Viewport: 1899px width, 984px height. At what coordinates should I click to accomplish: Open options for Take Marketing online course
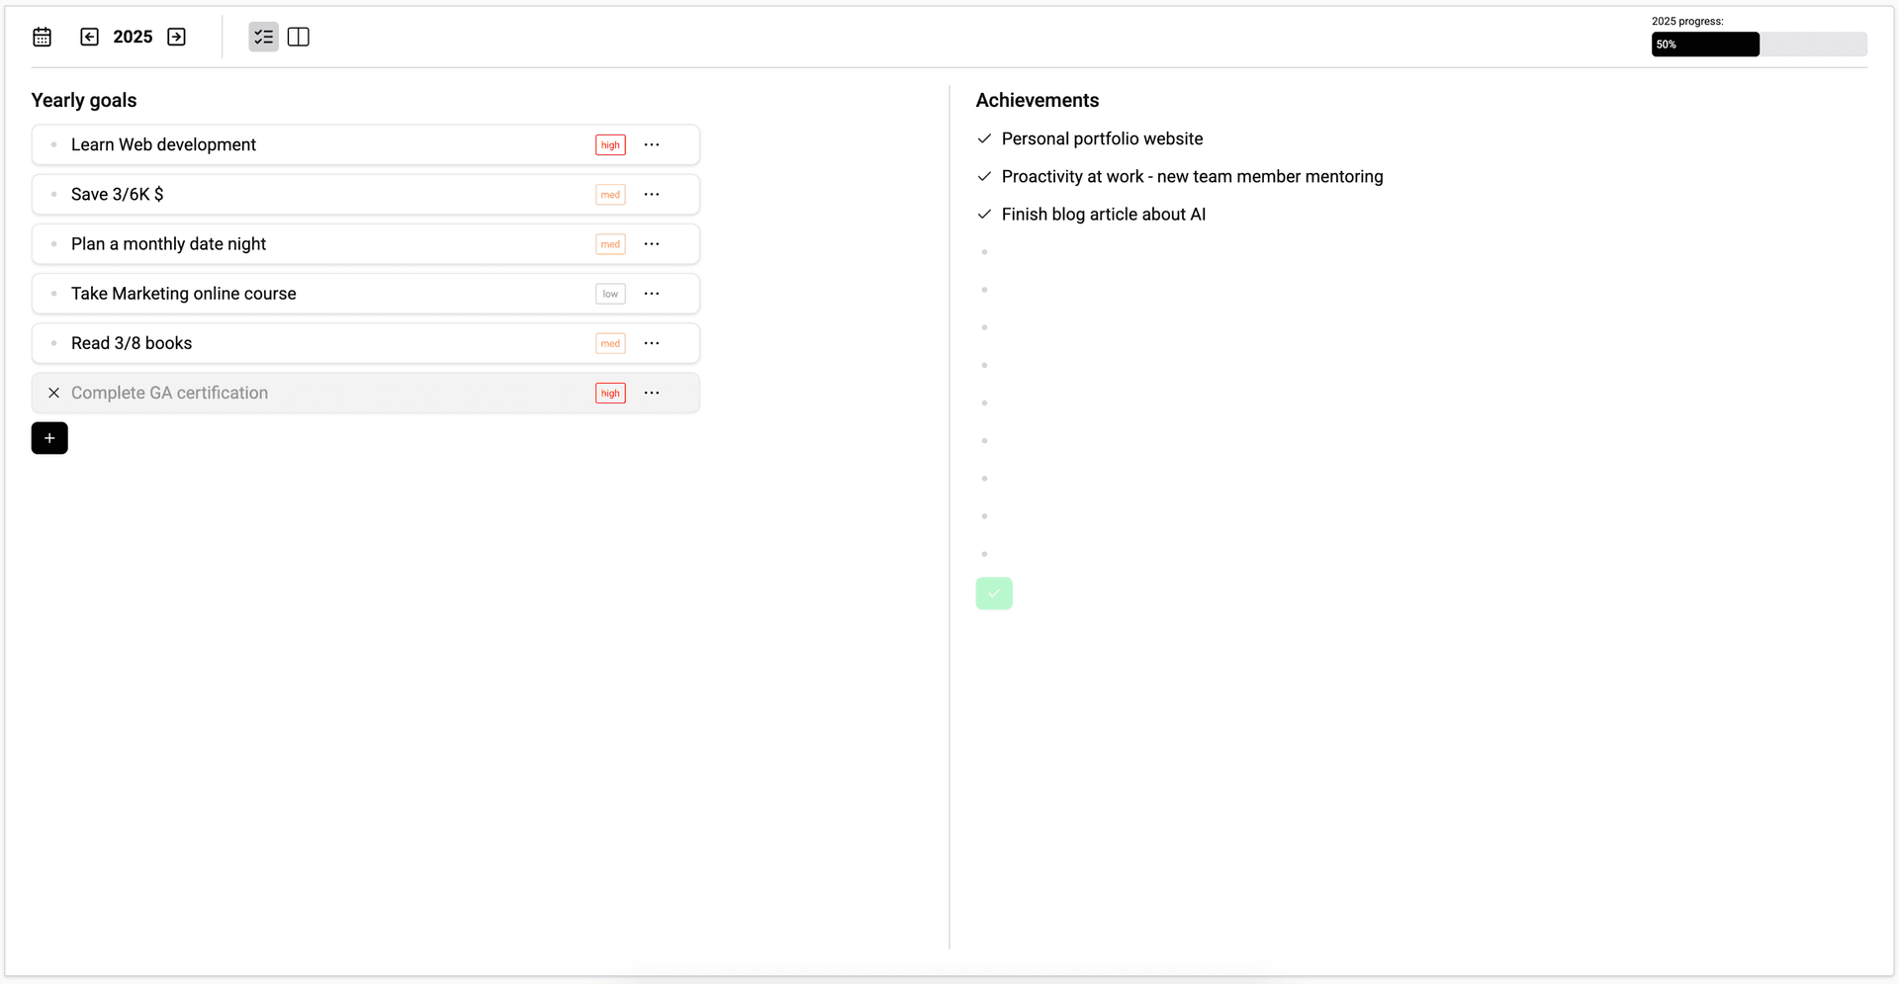click(x=651, y=293)
